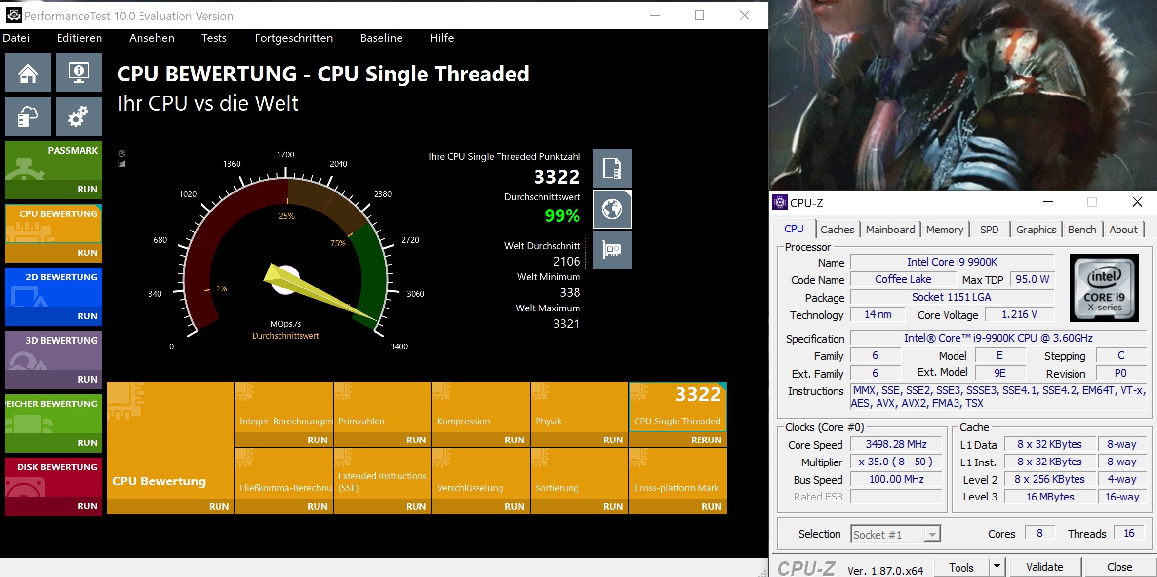Screen dimensions: 1157x577
Task: Click the green 99% percentile value
Action: [562, 215]
